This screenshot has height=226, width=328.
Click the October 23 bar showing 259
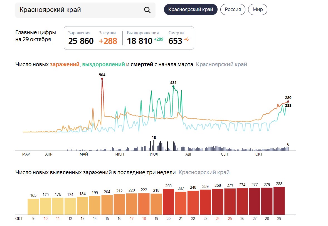[x=206, y=202]
